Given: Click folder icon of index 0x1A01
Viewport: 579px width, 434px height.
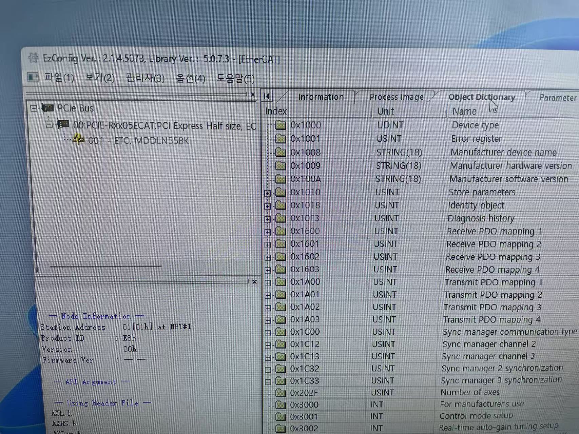Looking at the screenshot, I should pos(281,295).
